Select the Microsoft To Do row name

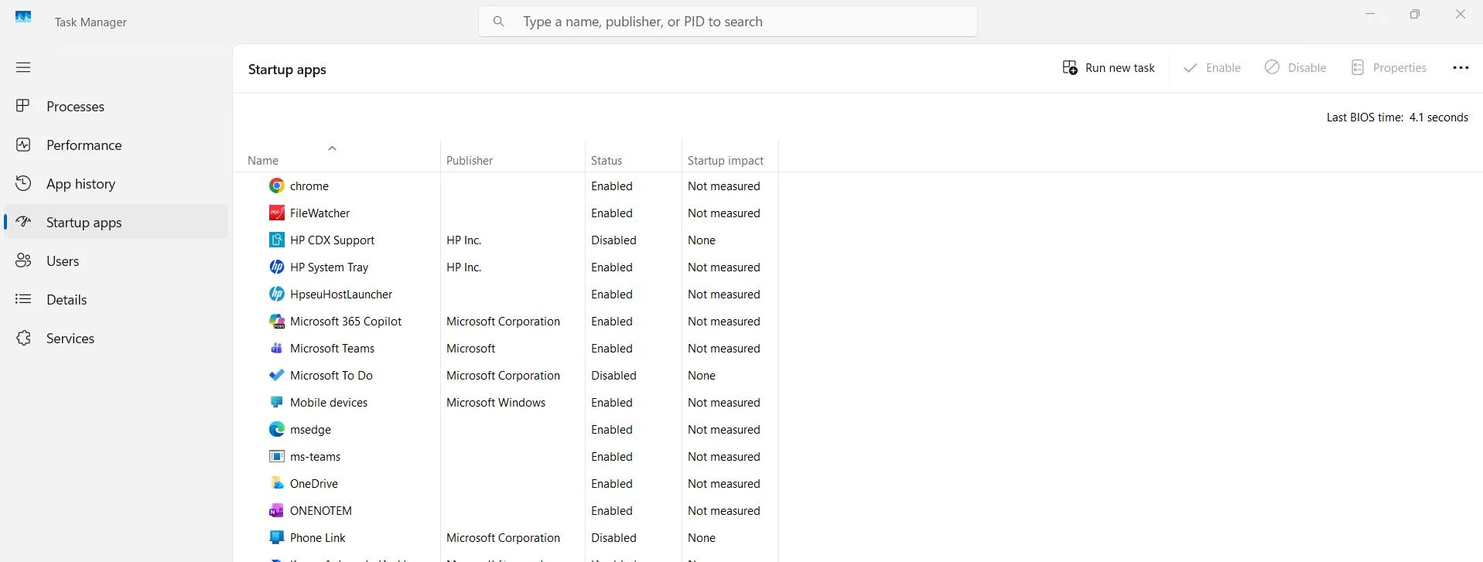pyautogui.click(x=331, y=376)
